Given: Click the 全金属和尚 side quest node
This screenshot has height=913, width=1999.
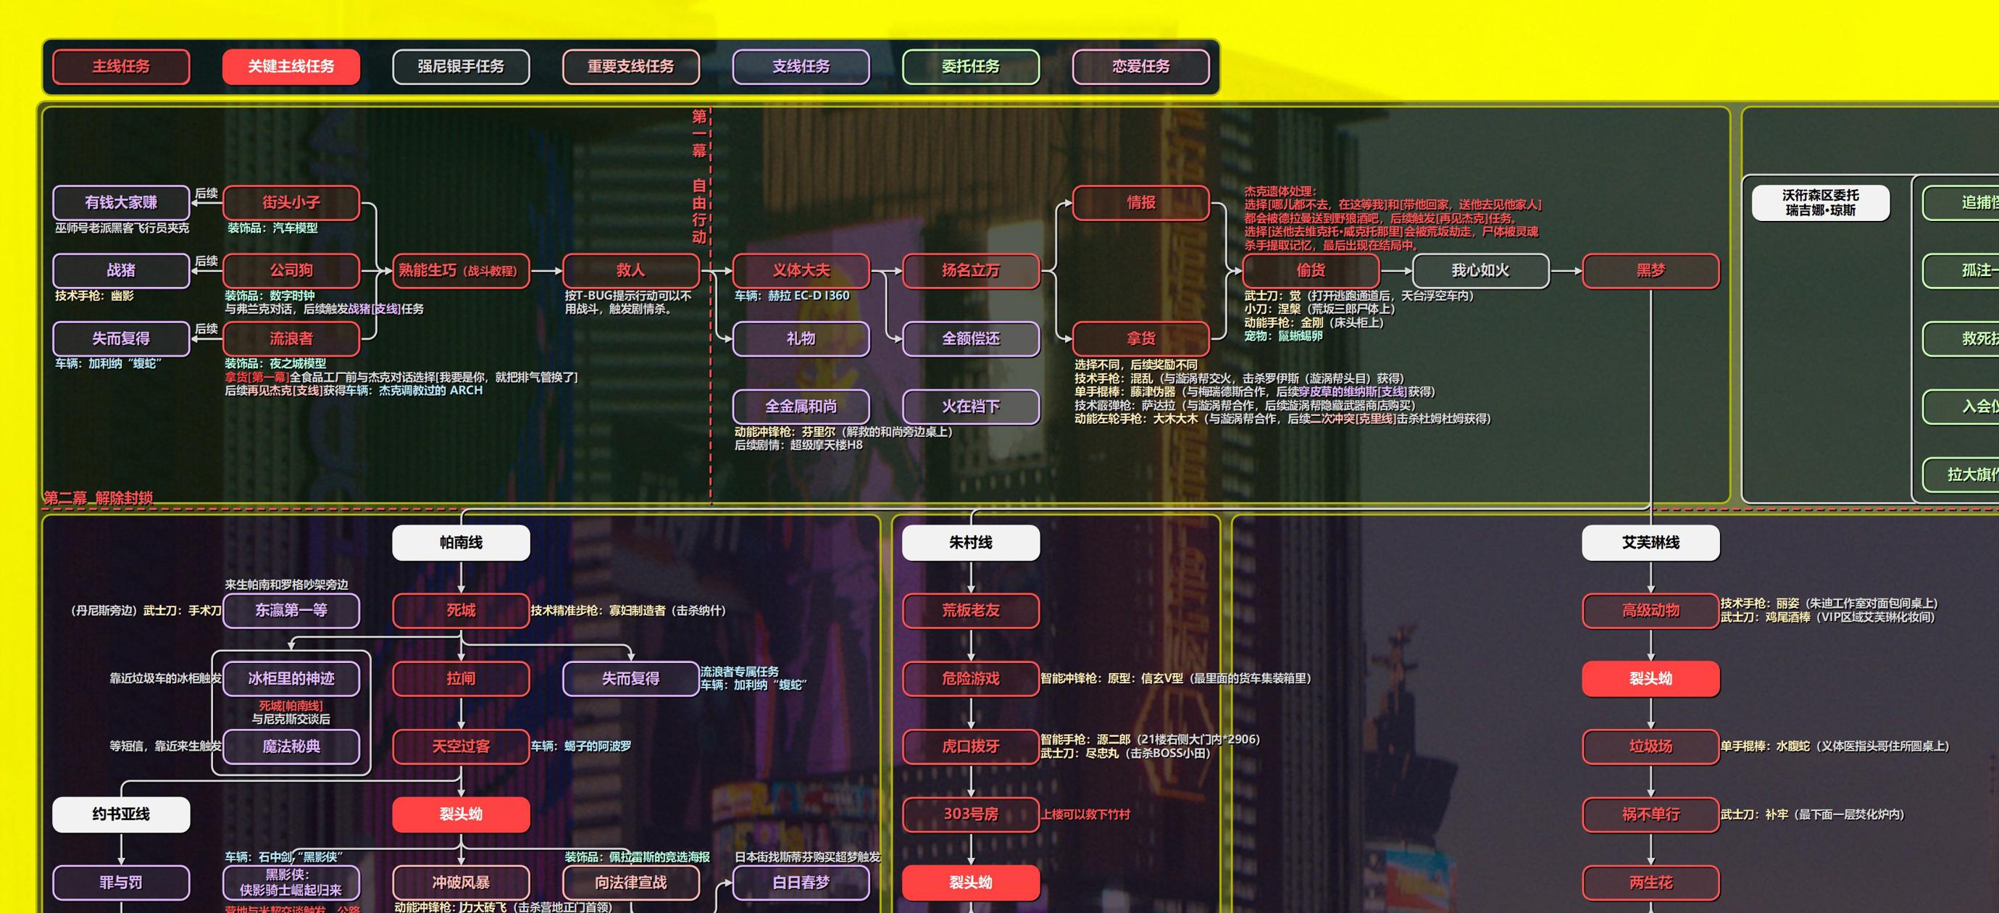Looking at the screenshot, I should coord(801,407).
